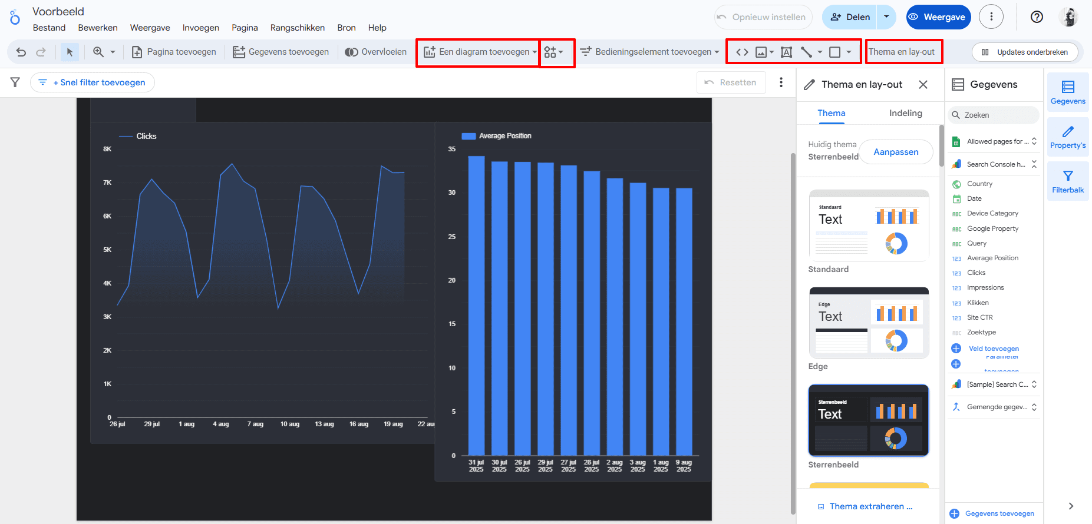Click the Opnieuw instellen button
This screenshot has height=524, width=1092.
[x=763, y=17]
